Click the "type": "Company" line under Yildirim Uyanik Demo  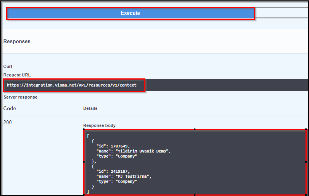click(x=117, y=156)
